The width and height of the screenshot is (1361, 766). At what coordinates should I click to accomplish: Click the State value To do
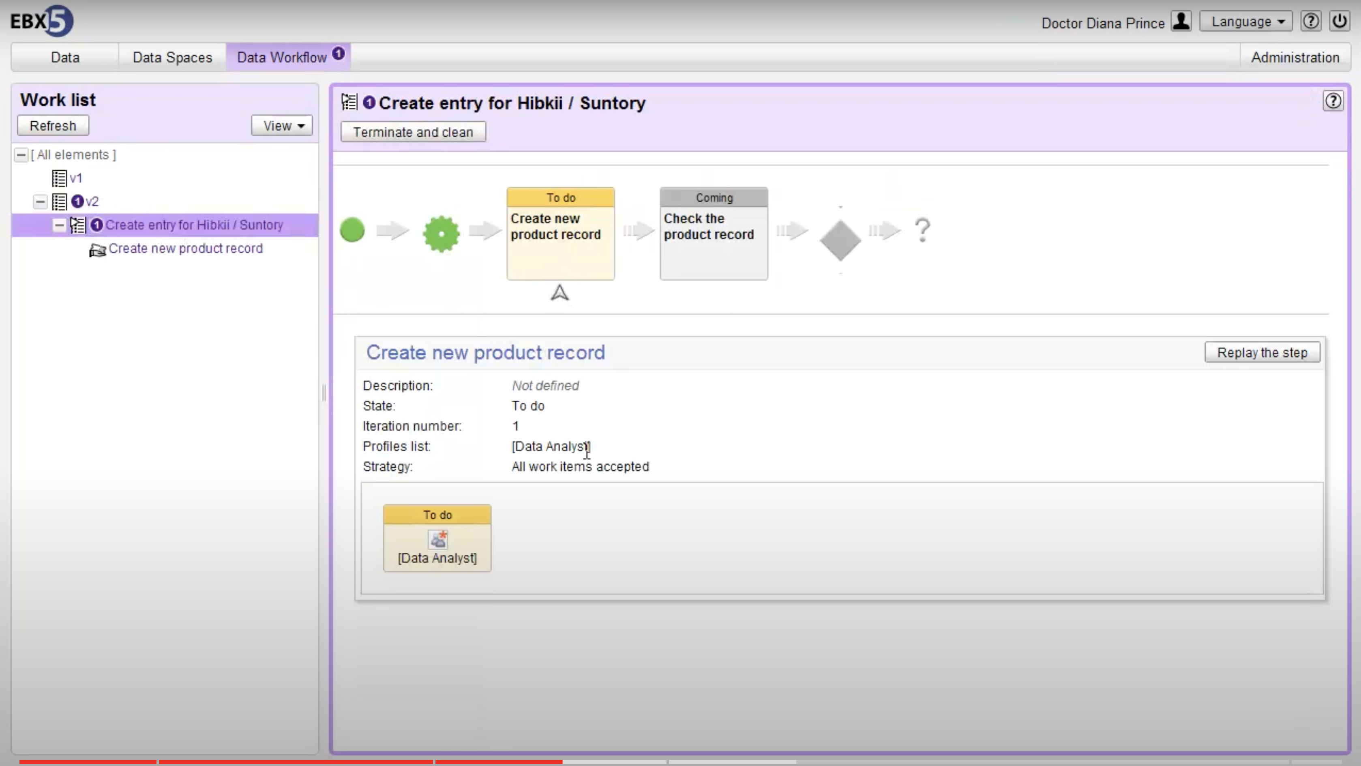pyautogui.click(x=528, y=406)
